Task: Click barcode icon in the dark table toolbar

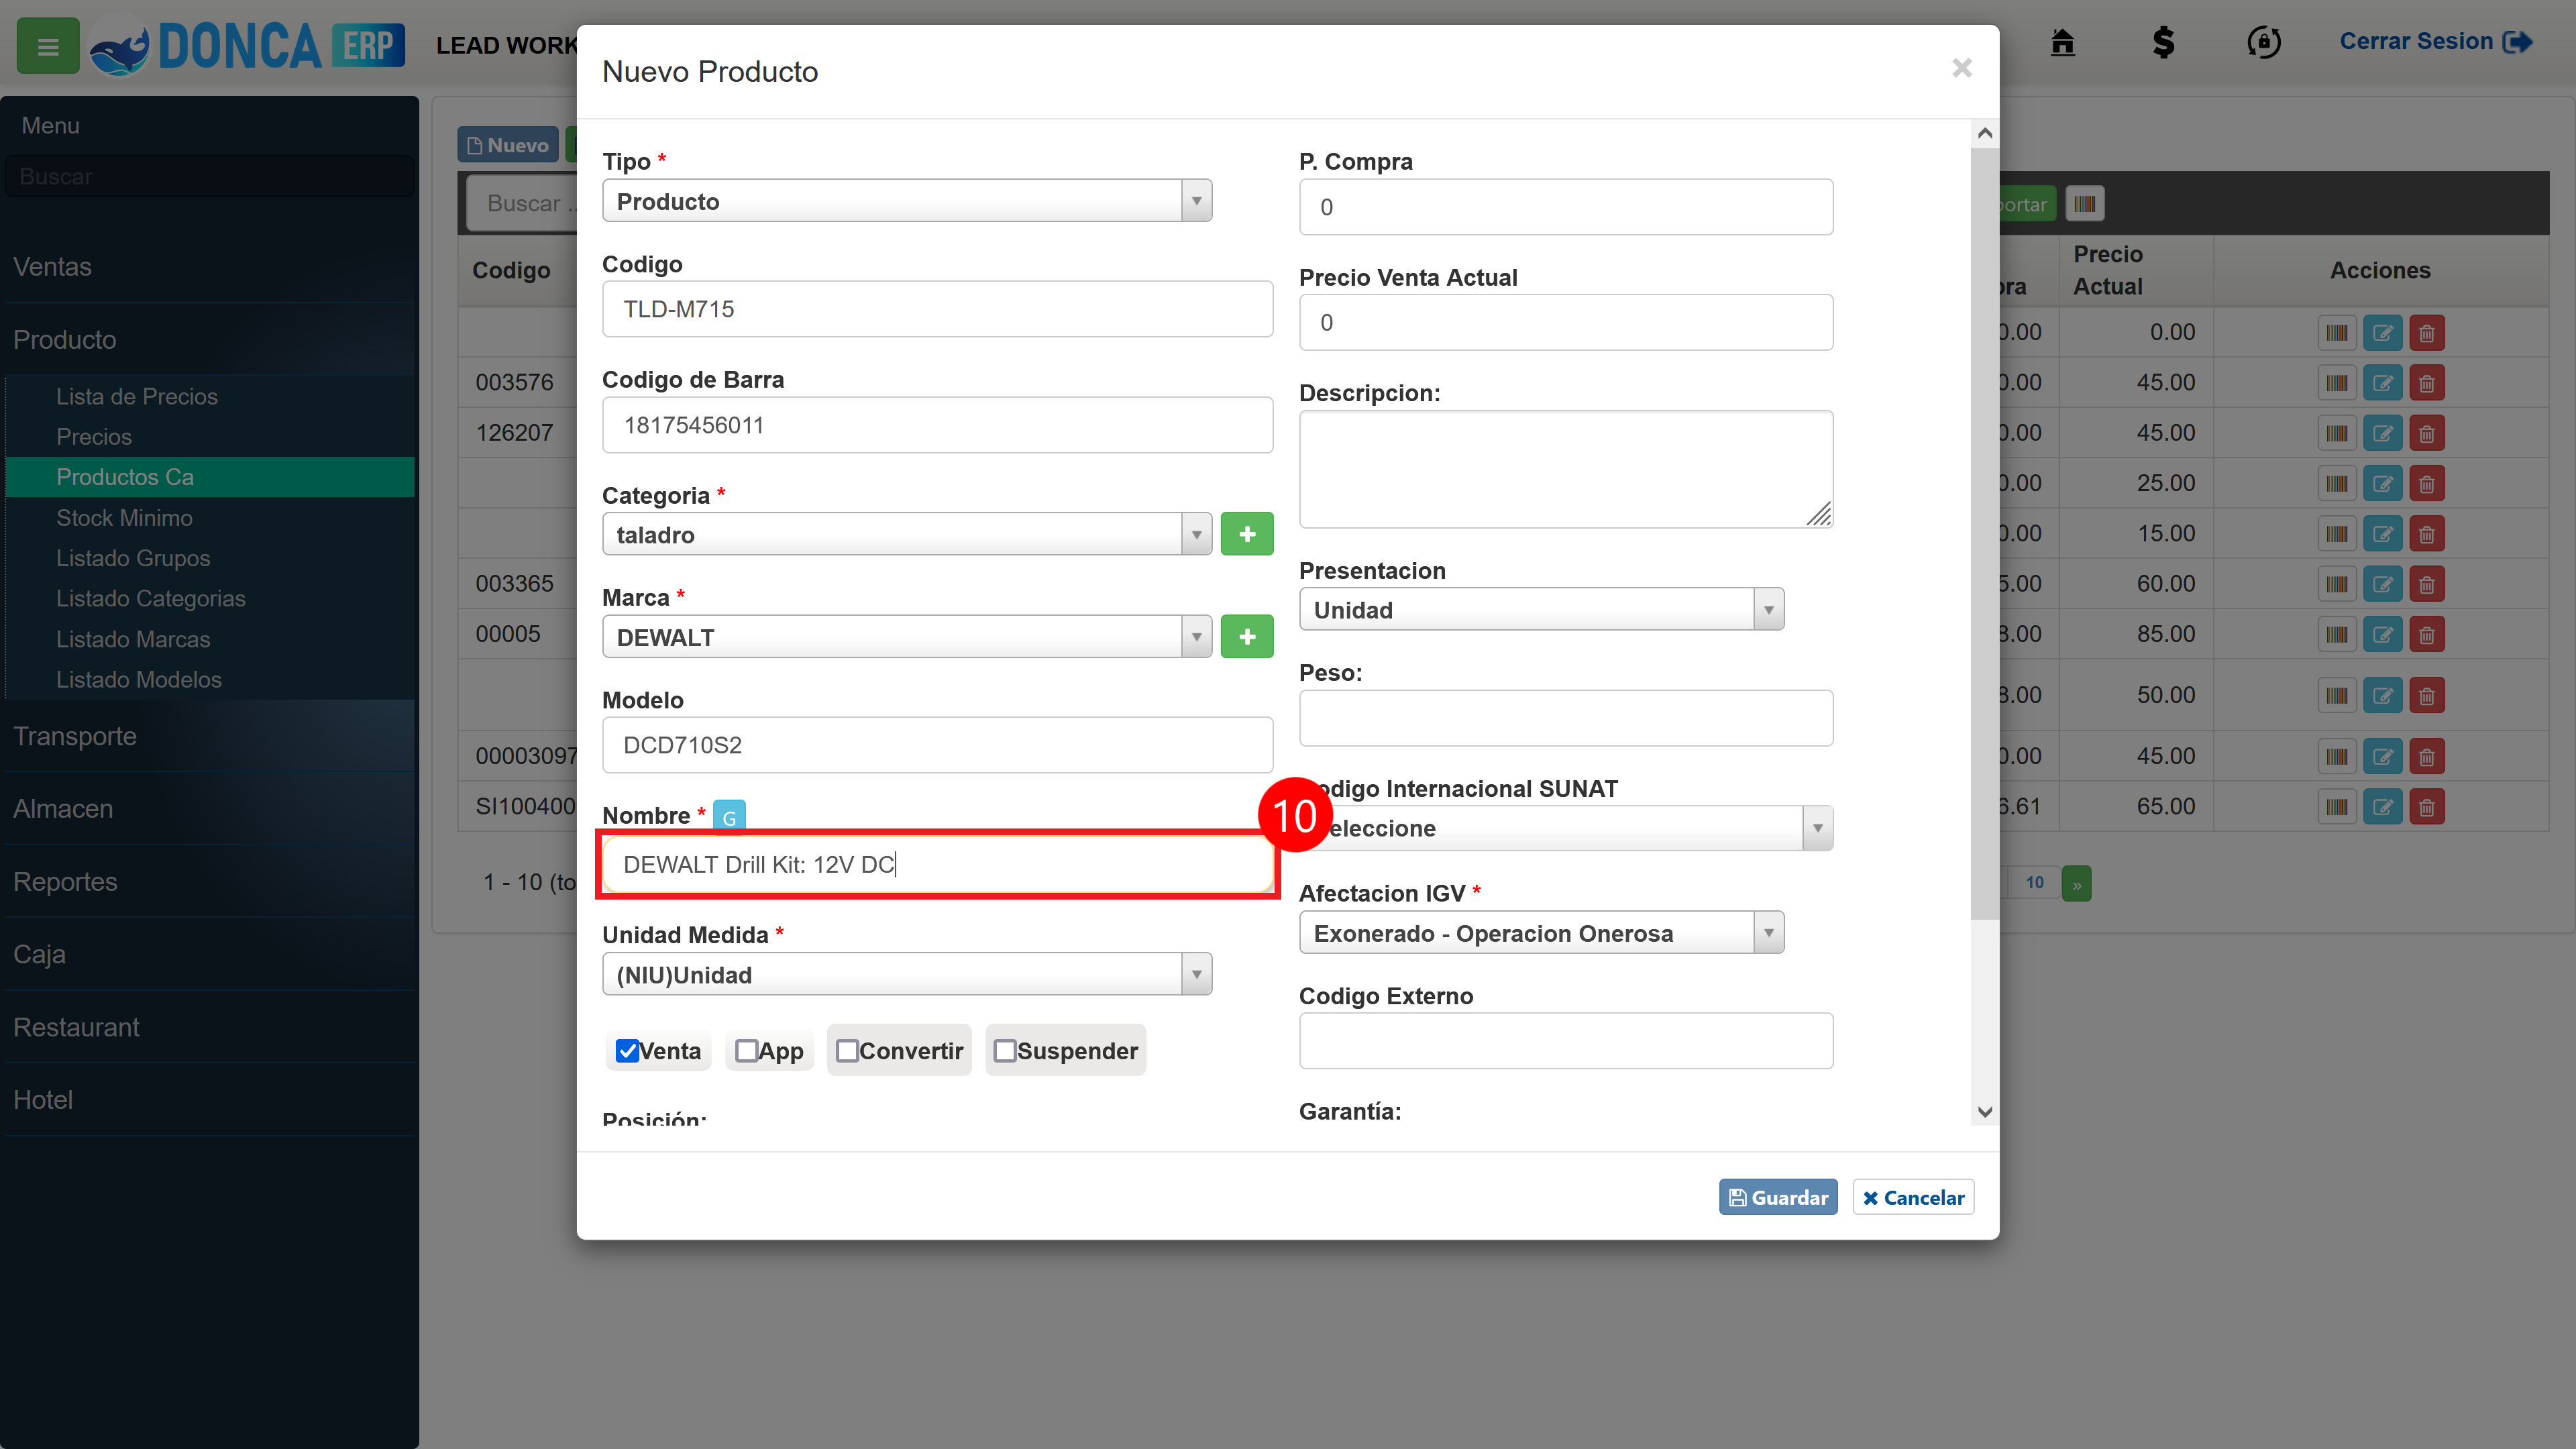Action: click(x=2085, y=204)
